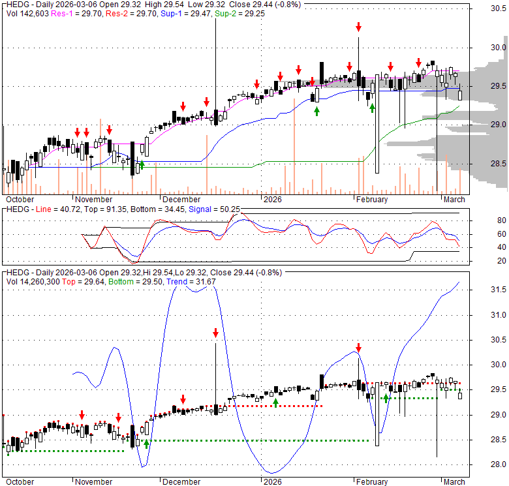Click the 'Res-2 = 29.70' red legend label
The height and width of the screenshot is (486, 509).
click(131, 14)
